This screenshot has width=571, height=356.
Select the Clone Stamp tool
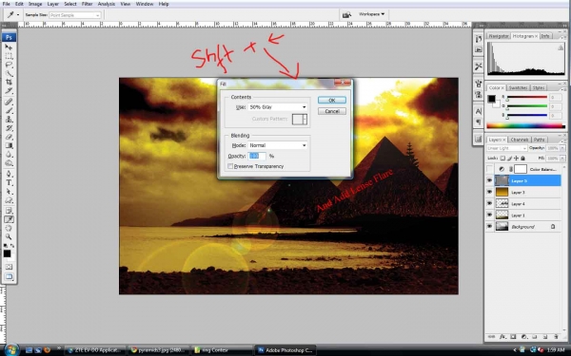tap(9, 120)
